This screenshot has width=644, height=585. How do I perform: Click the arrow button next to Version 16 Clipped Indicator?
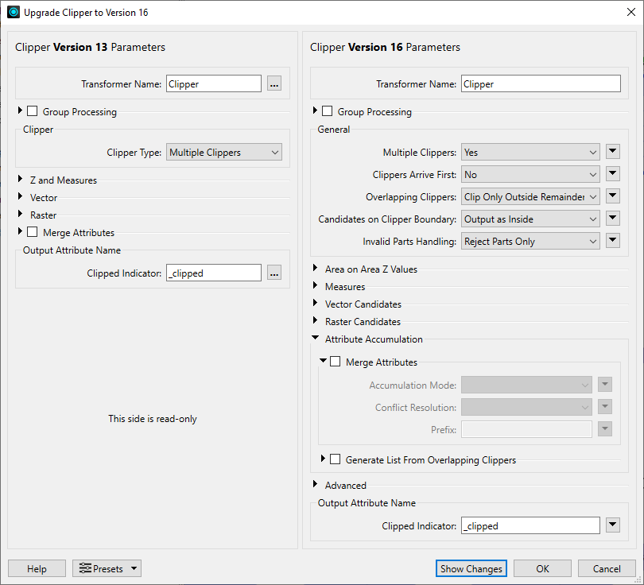[612, 525]
